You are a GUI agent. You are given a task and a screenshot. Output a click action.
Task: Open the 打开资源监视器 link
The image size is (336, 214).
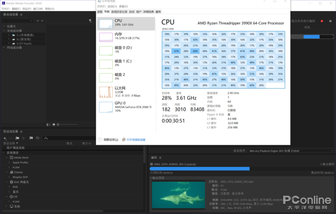point(136,140)
